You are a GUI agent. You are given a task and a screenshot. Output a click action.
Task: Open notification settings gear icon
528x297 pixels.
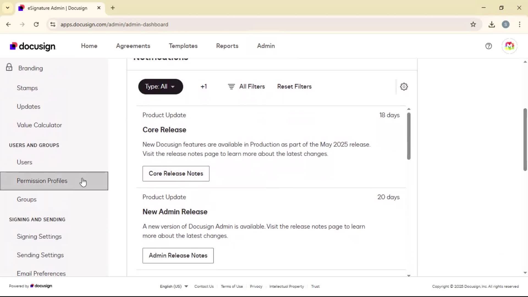[x=404, y=87]
